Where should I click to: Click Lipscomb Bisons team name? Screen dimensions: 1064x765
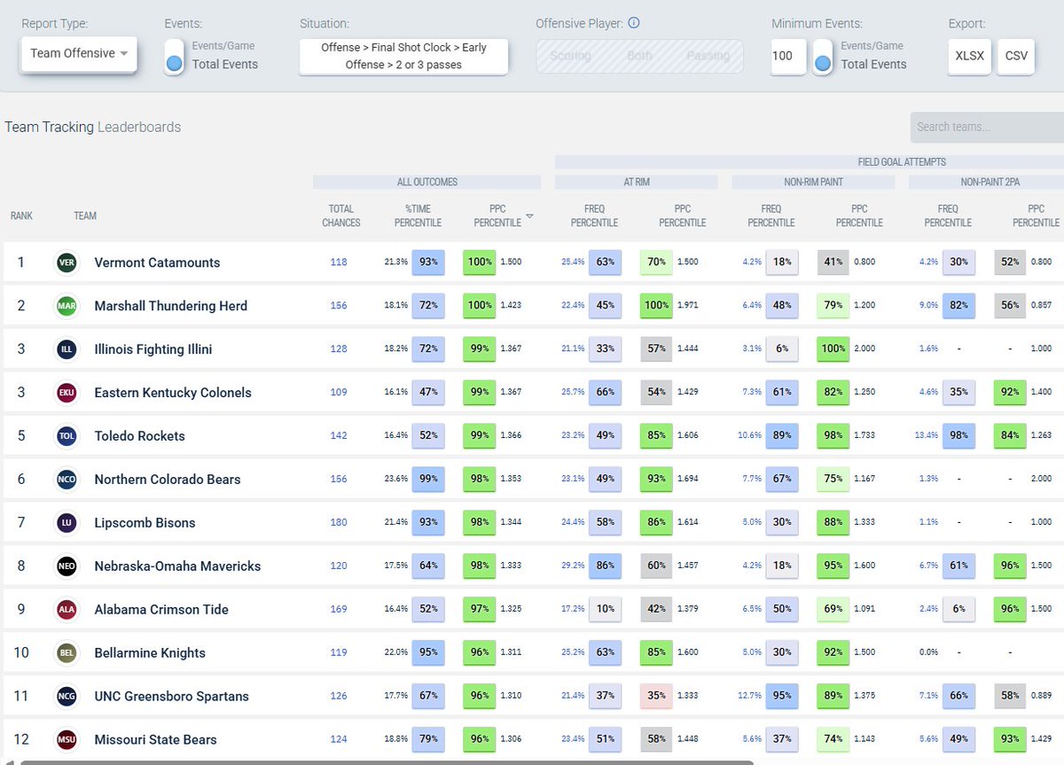point(145,523)
